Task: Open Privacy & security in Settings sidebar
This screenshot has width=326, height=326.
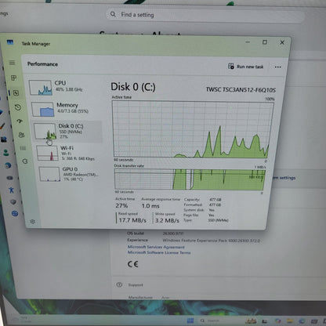Action: pos(13,202)
